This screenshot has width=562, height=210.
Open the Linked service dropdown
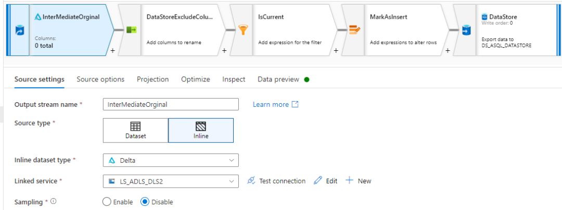pos(171,181)
